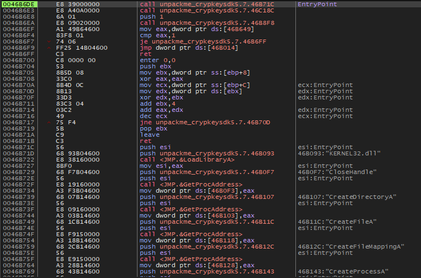Click the comment 46B093:"KERNEL32.dll"

coord(340,153)
